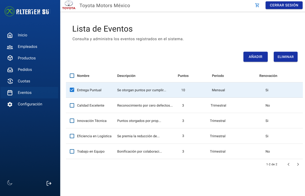Open Inicio in the sidebar
Viewport: 305px width, 196px height.
coord(30,35)
